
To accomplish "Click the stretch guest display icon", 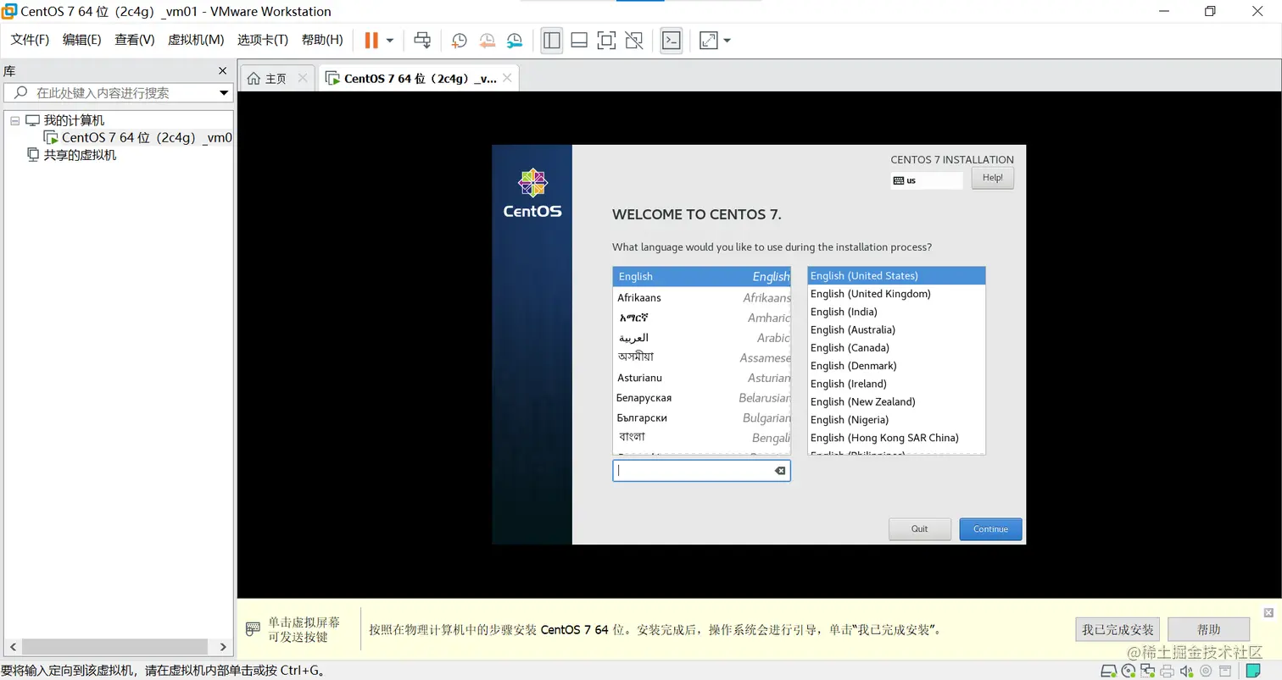I will point(708,40).
